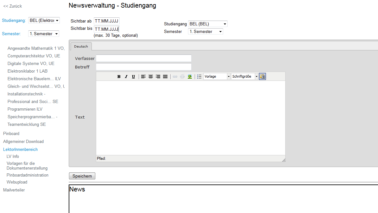Toggle bold formatting in the editor
378x213 pixels.
point(119,77)
